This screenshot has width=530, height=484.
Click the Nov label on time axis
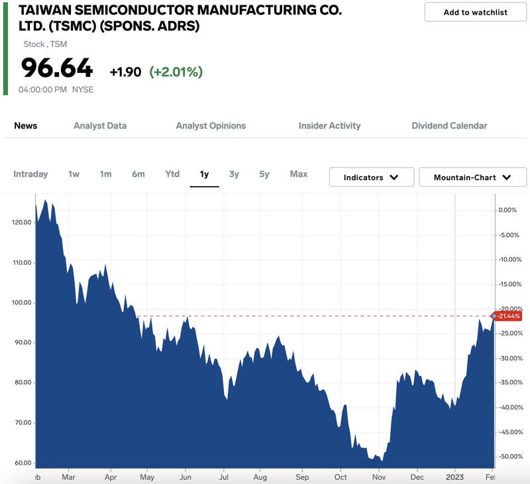379,477
